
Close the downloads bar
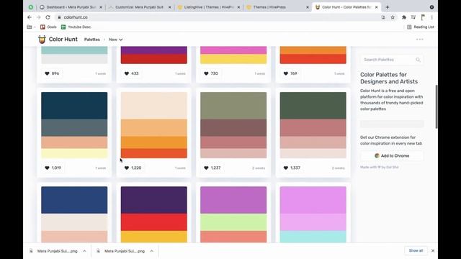(433, 251)
